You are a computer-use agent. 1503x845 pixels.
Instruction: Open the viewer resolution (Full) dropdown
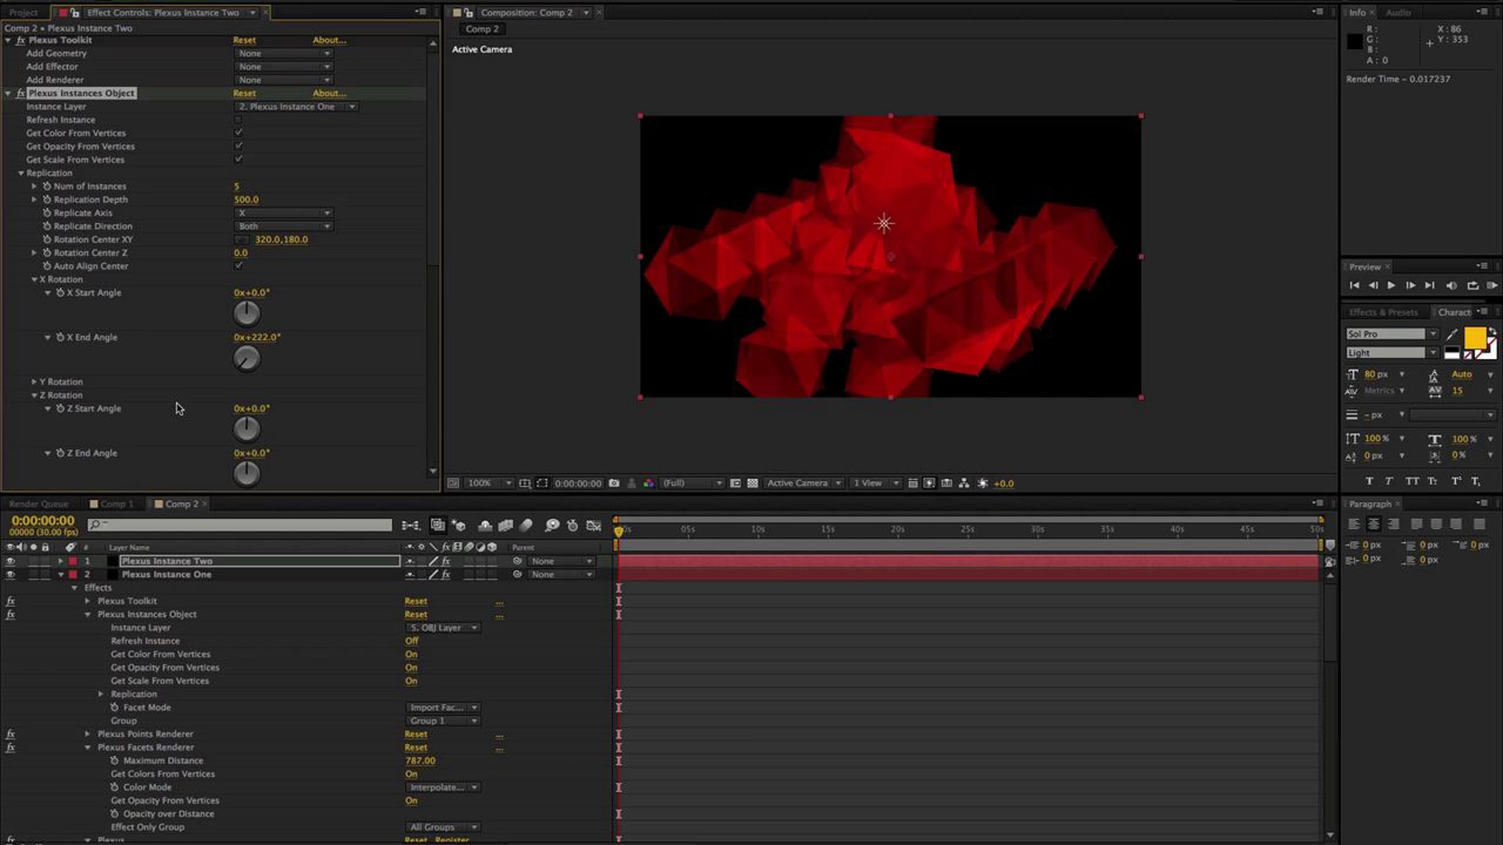point(692,483)
